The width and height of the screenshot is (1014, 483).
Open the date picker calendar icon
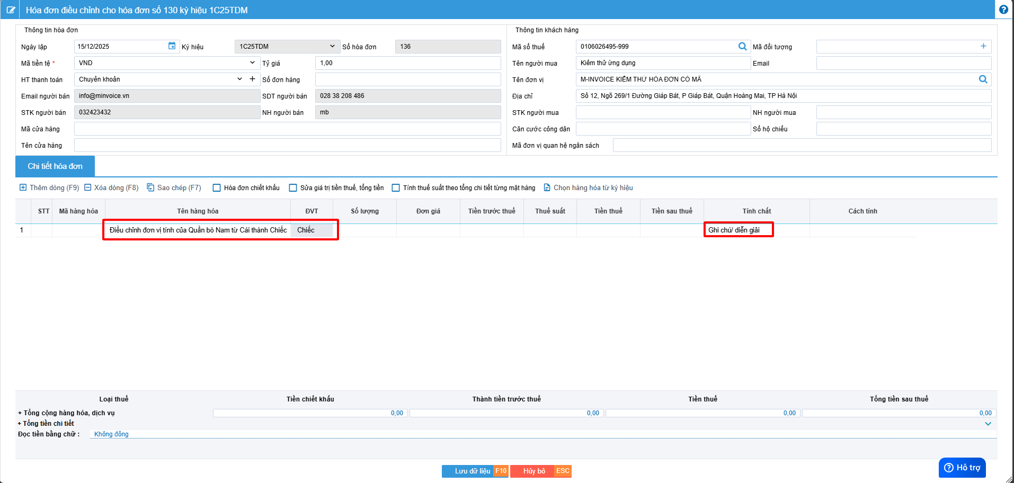(x=172, y=46)
